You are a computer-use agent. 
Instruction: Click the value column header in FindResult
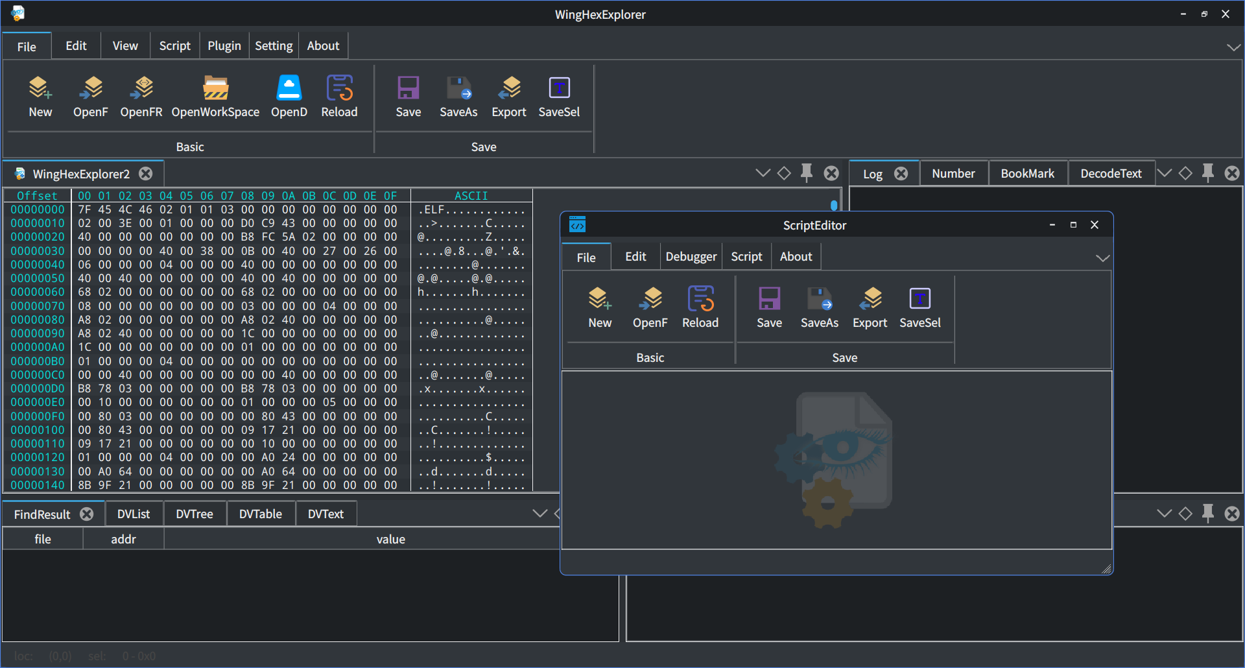point(391,540)
